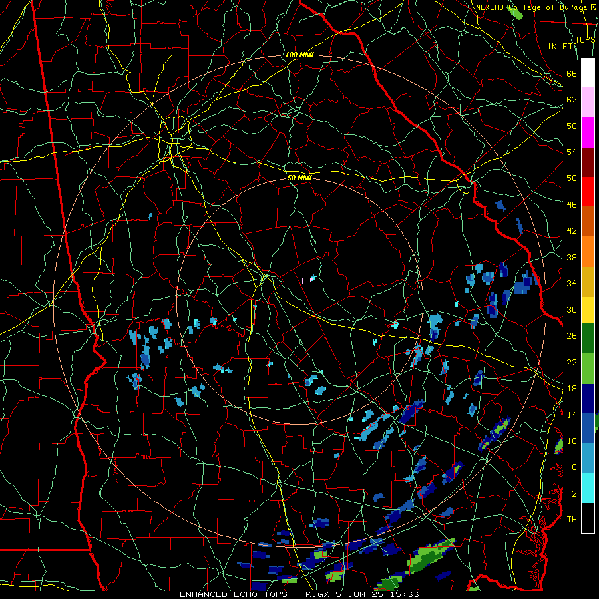Screen dimensions: 599x599
Task: Click the '26' legend value
Action: [x=572, y=336]
